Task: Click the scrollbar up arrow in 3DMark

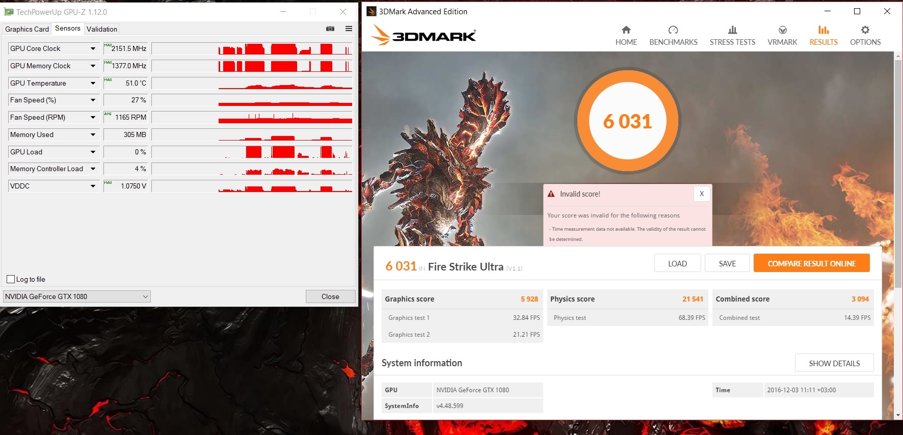Action: coord(898,56)
